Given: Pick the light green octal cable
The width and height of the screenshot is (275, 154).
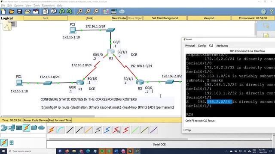Looking at the screenshot, I should coord(135,130).
